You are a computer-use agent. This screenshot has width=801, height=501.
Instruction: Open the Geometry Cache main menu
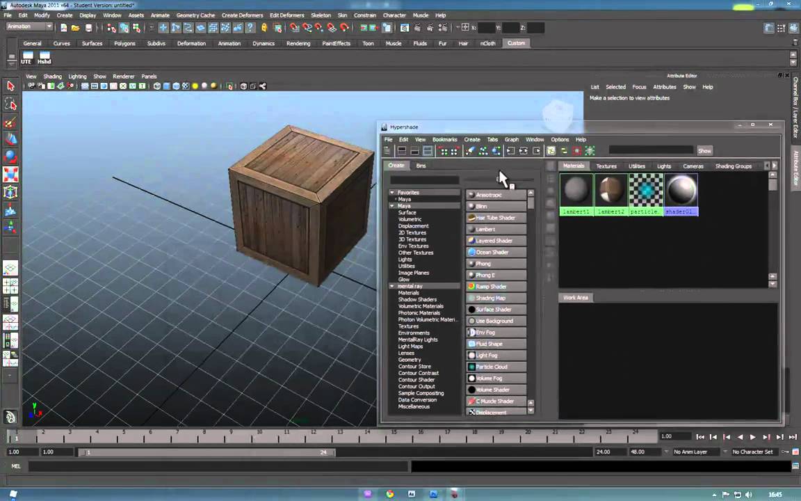point(195,15)
